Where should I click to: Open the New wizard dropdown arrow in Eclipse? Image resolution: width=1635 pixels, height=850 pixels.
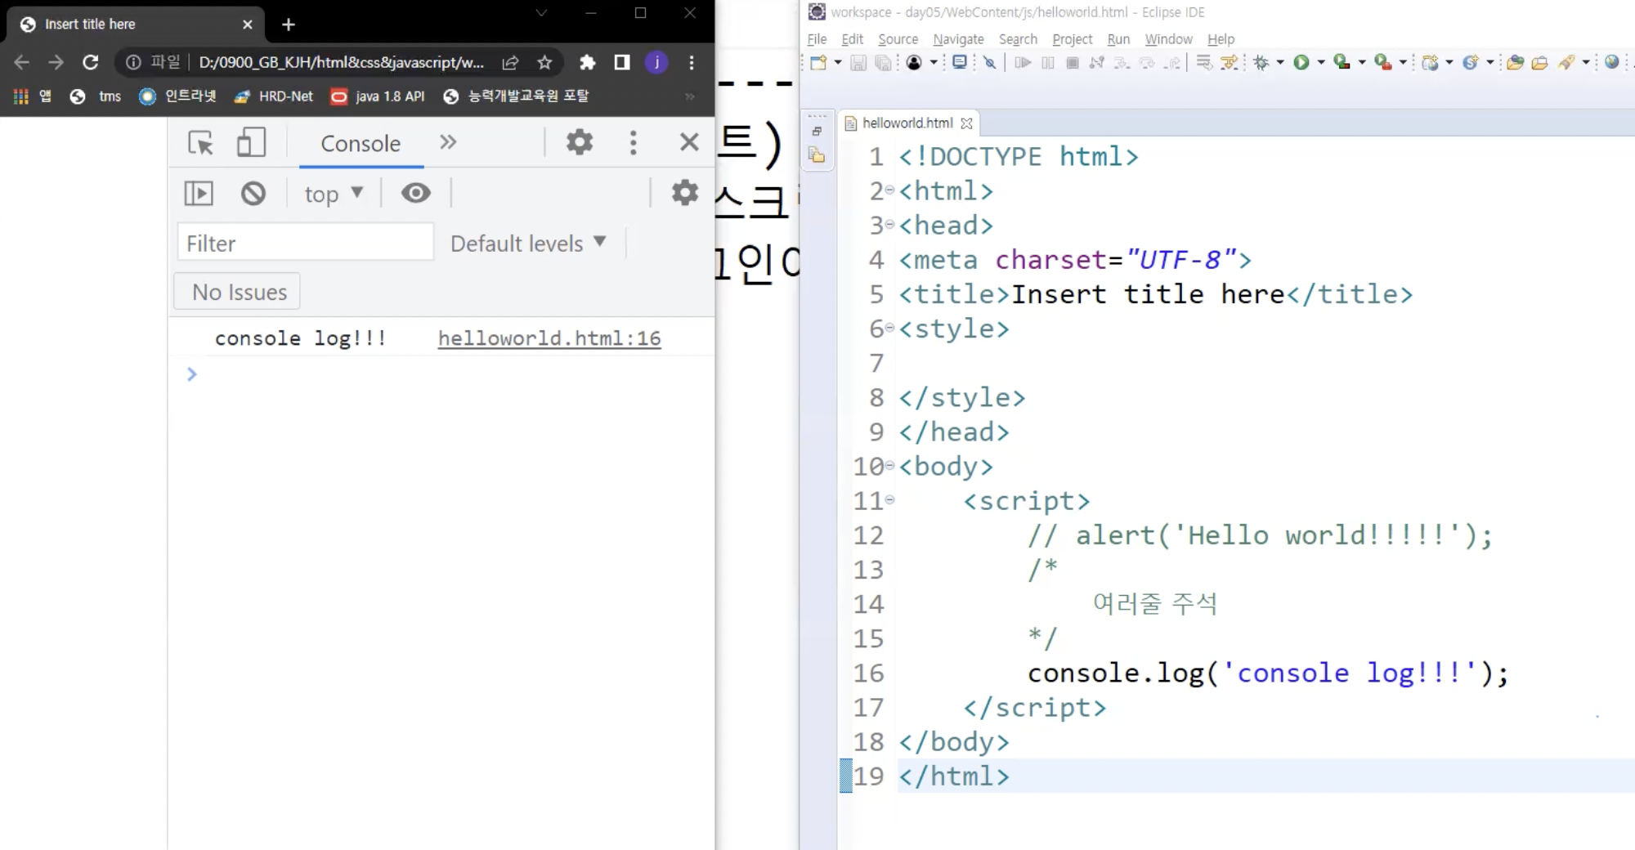pos(838,62)
